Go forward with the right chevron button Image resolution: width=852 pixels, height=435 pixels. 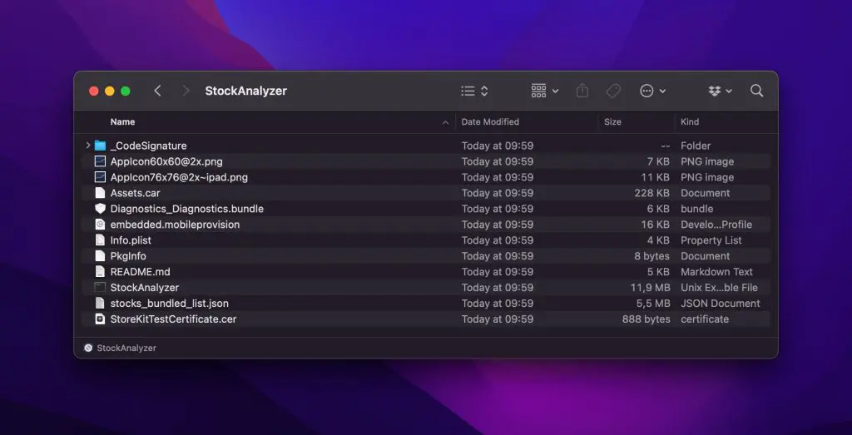[x=186, y=91]
